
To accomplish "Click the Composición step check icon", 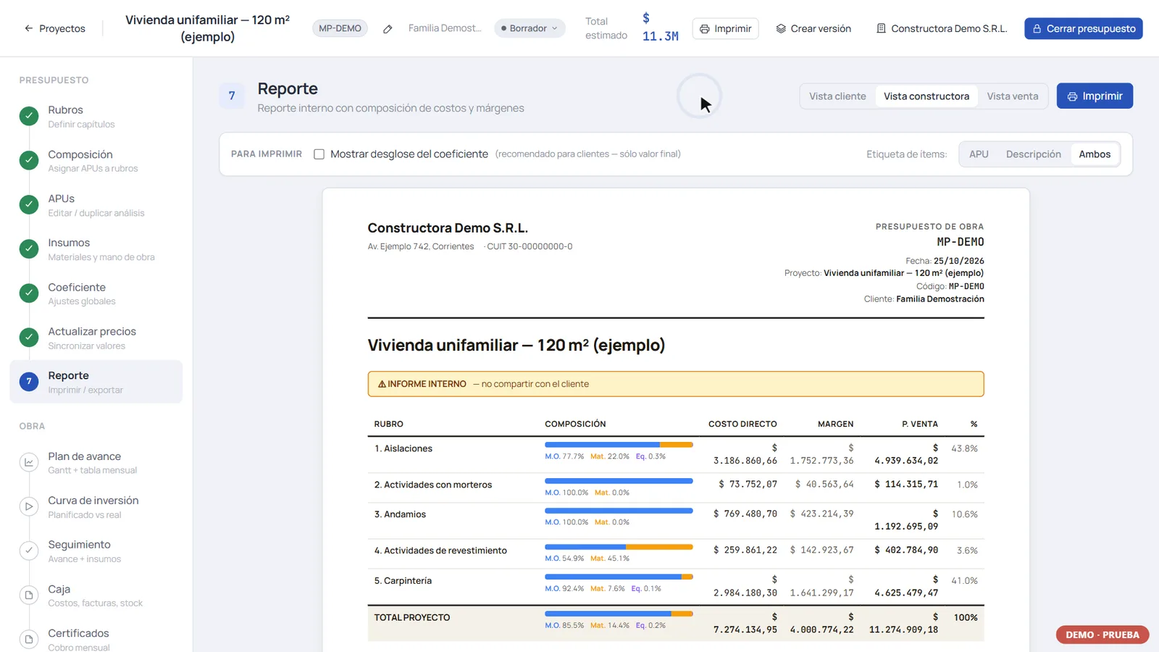I will (29, 160).
